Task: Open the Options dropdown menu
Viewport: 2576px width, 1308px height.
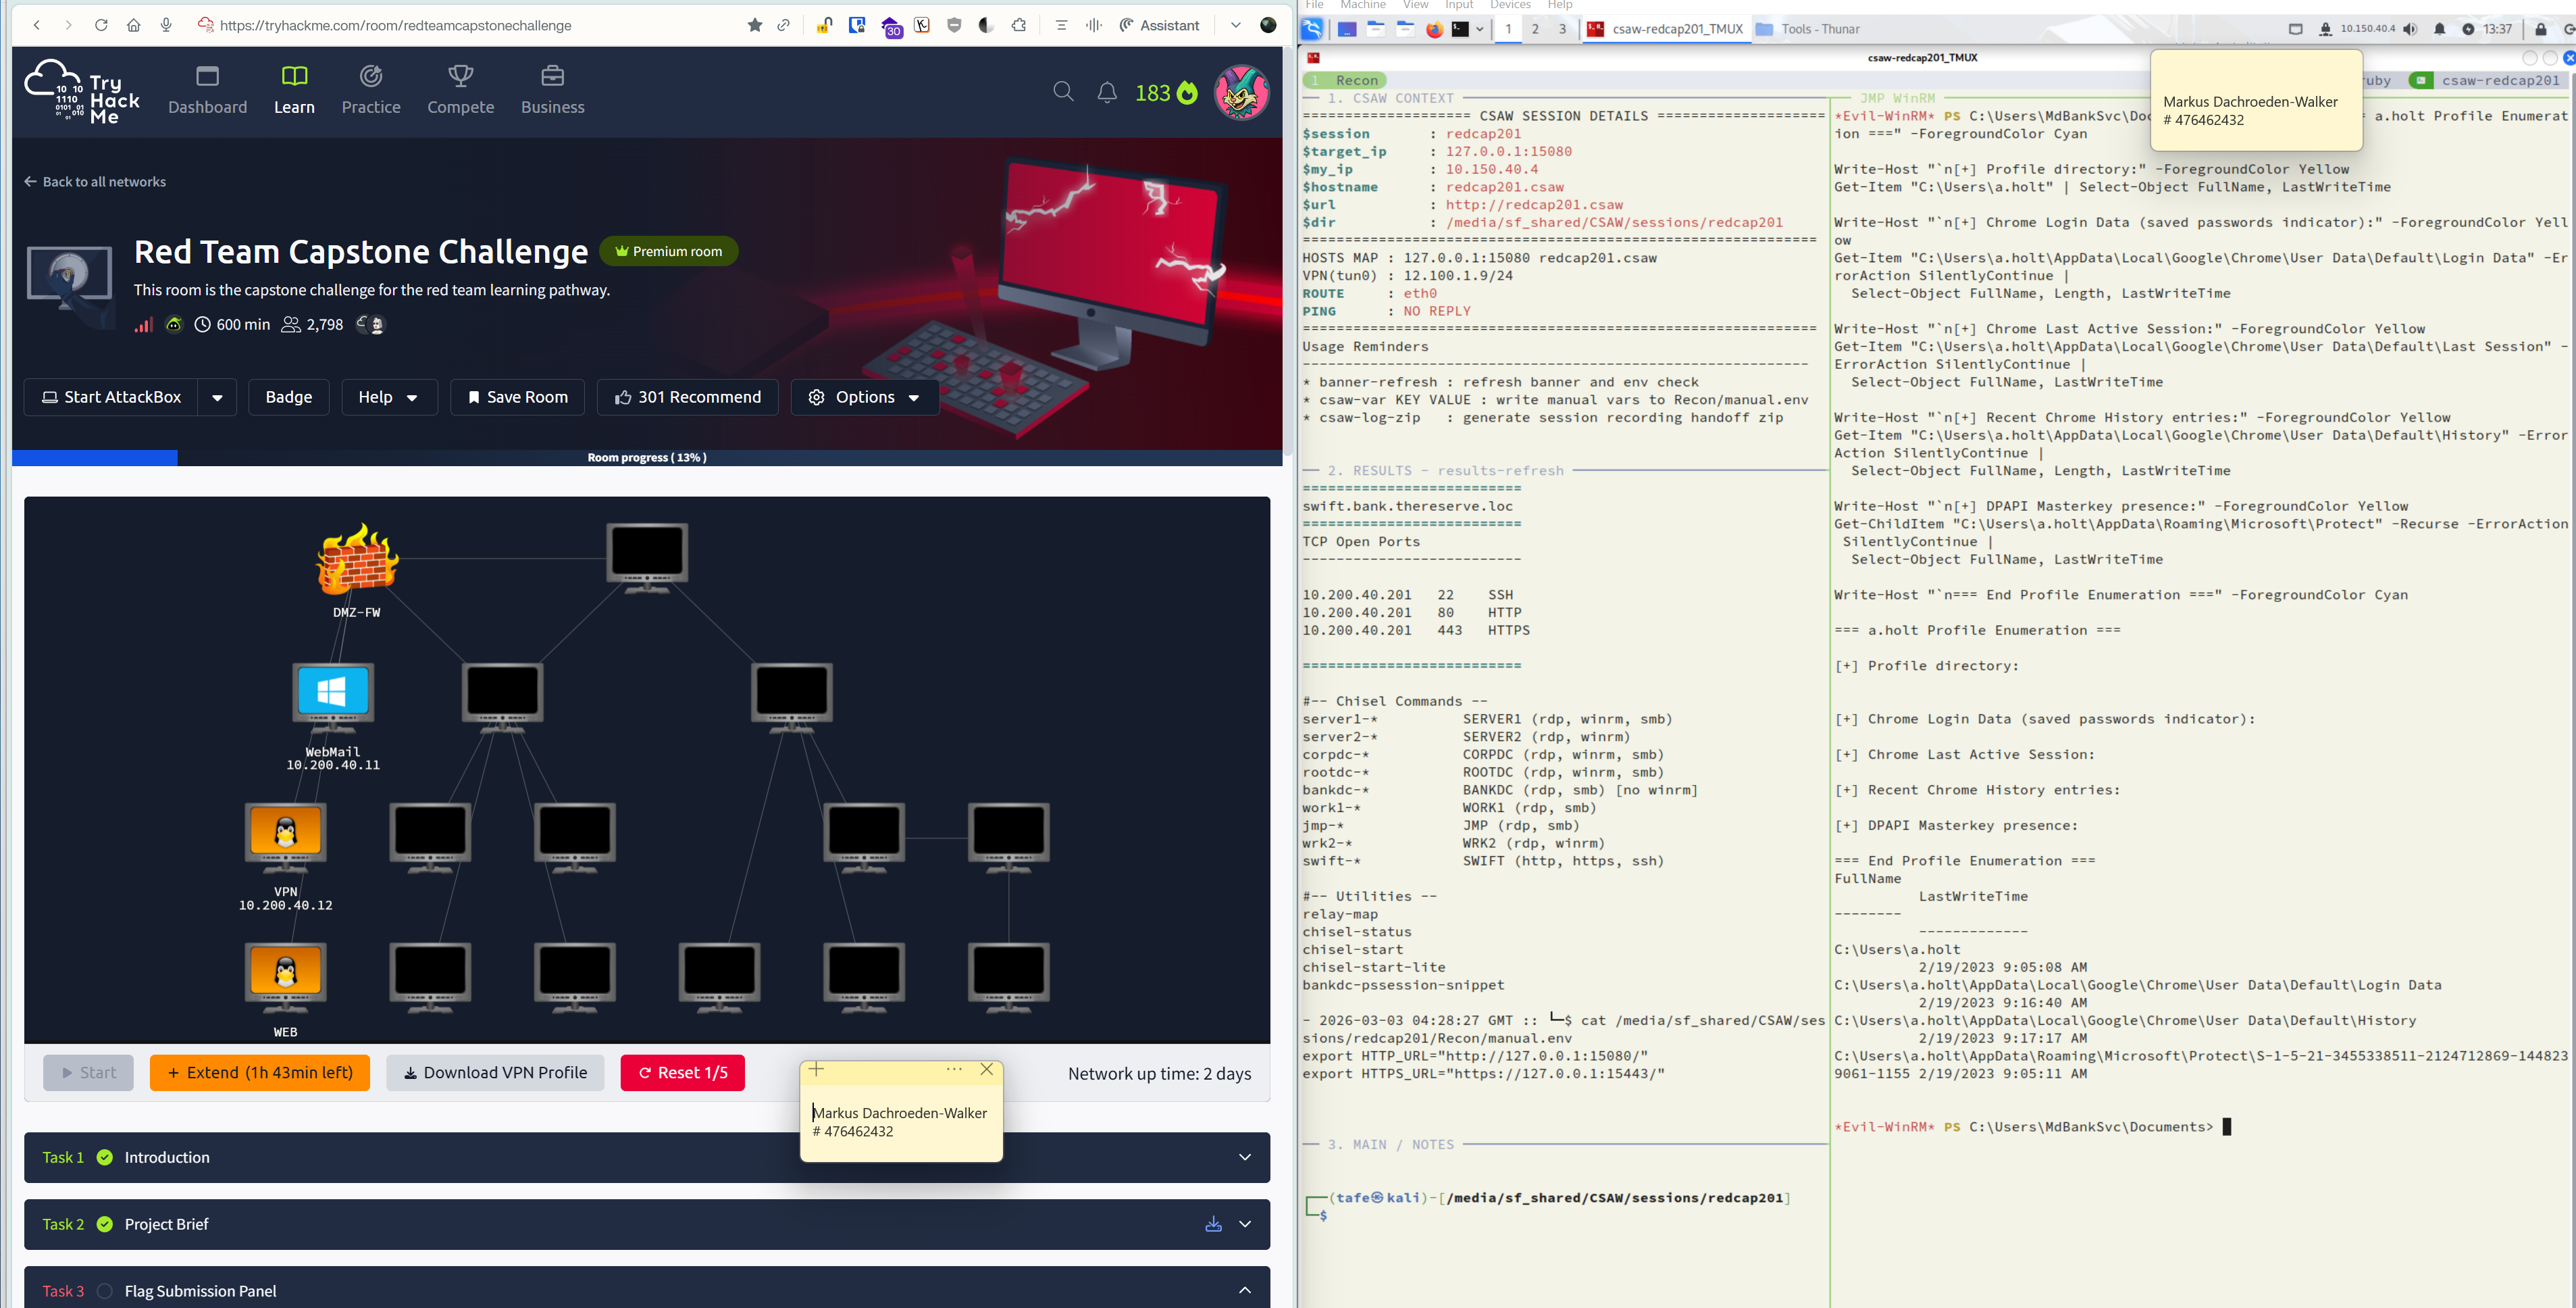Action: pos(864,397)
